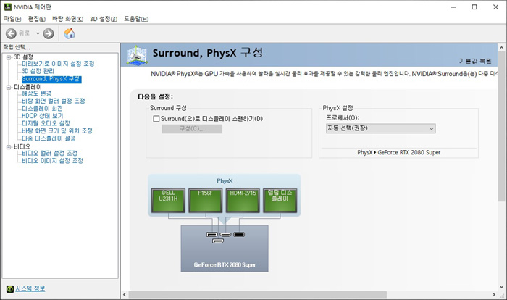
Task: Select the DELL U2311H monitor icon
Action: [x=168, y=200]
